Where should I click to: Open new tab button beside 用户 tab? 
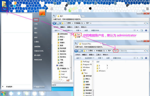click(83, 16)
